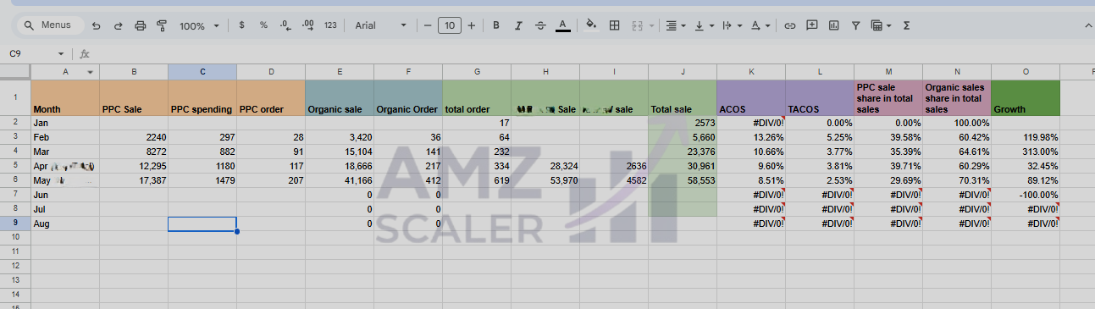This screenshot has width=1095, height=309.
Task: Click the Redo arrow in the toolbar
Action: click(118, 25)
